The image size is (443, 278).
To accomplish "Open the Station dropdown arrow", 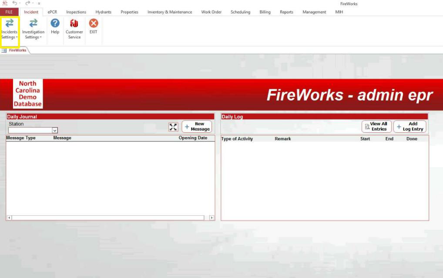I will (x=55, y=130).
